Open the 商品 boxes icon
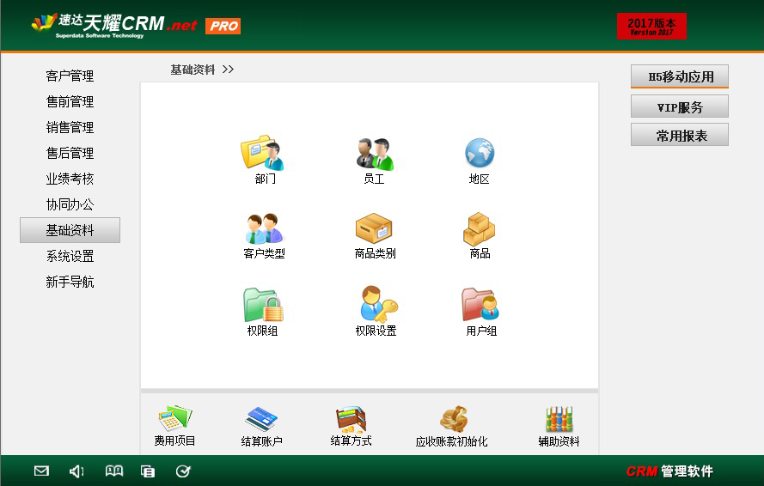Viewport: 764px width, 486px height. 480,229
